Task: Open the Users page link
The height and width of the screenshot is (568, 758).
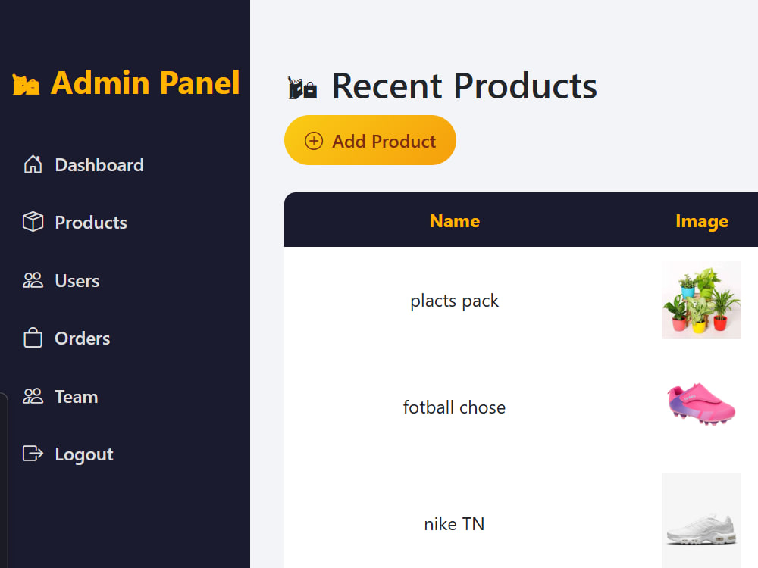Action: point(77,281)
